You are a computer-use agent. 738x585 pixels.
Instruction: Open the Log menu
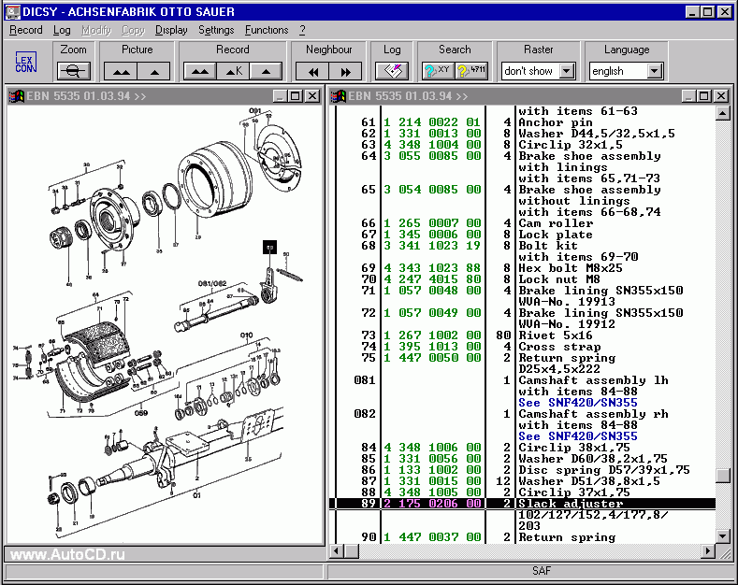click(62, 30)
